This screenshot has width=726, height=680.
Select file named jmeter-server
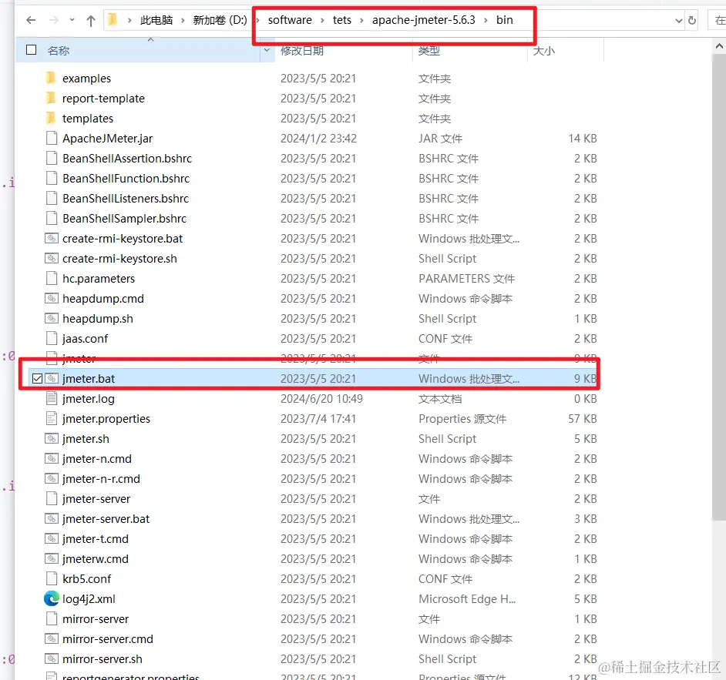pyautogui.click(x=96, y=499)
